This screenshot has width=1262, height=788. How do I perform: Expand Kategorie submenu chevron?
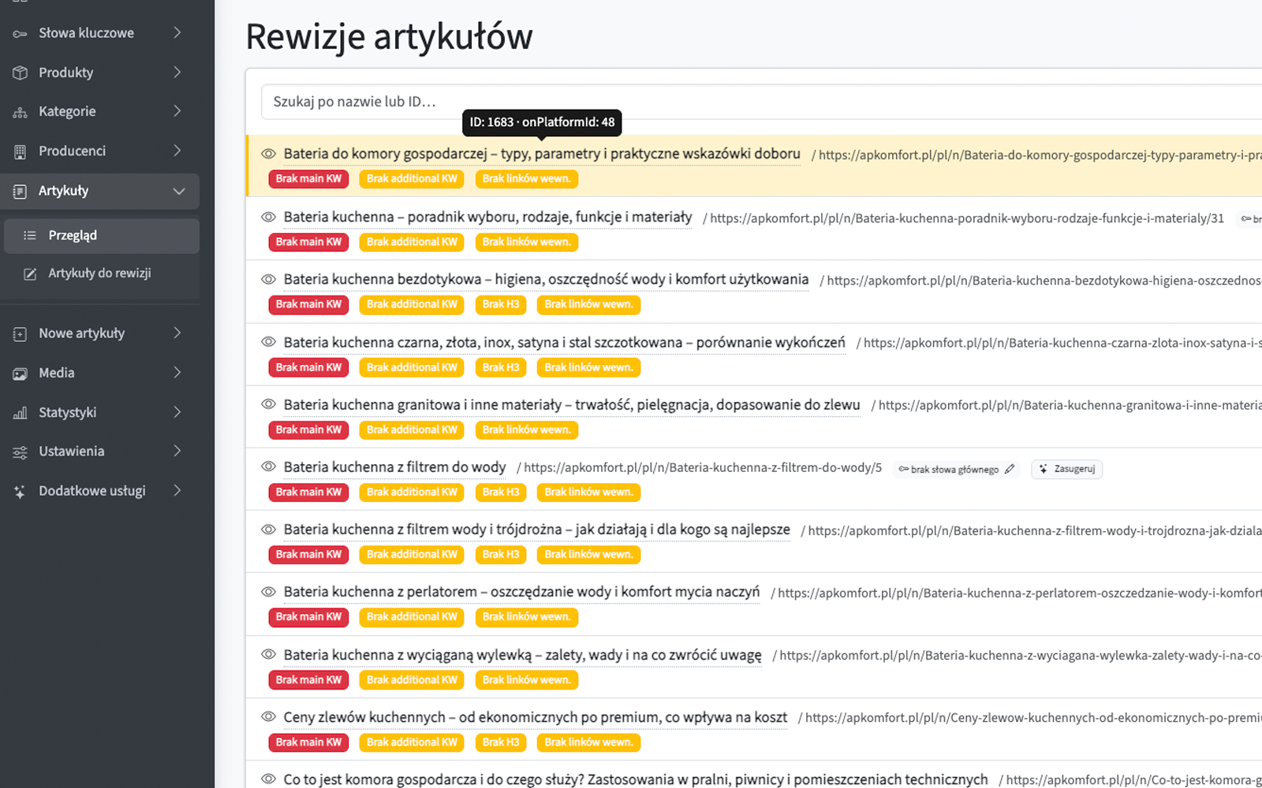[177, 111]
